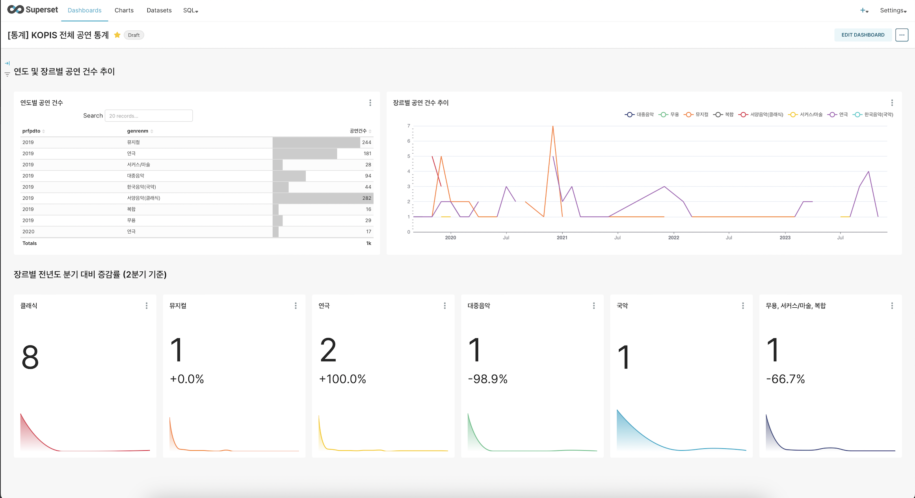Open the kebab menu of 장르별 공연 건수 추이 chart
Image resolution: width=915 pixels, height=498 pixels.
(x=892, y=103)
